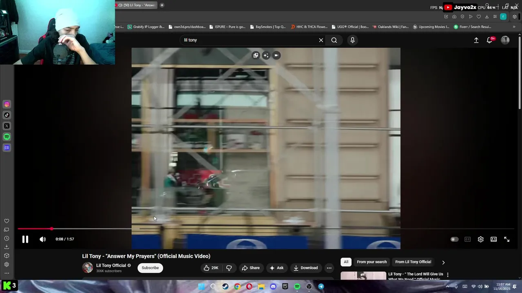Open the YouTube create/upload icon
Image resolution: width=522 pixels, height=293 pixels.
[476, 40]
